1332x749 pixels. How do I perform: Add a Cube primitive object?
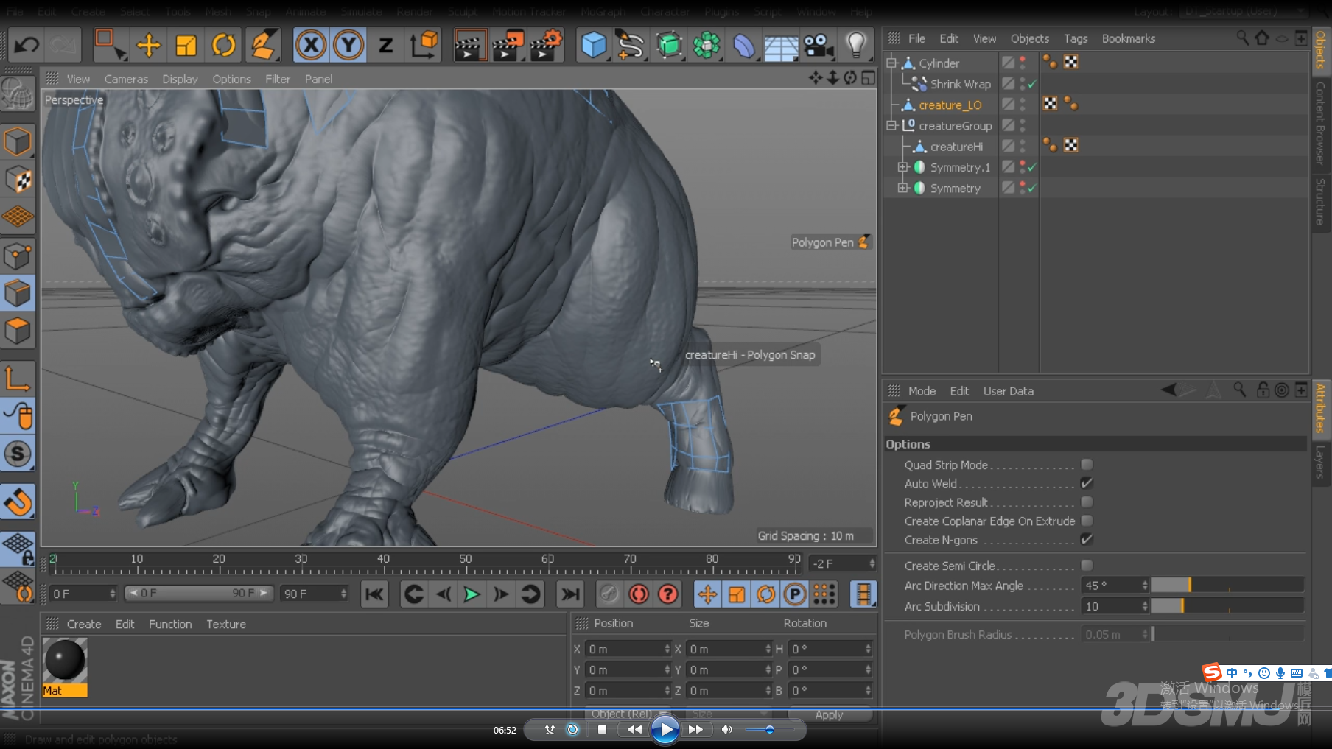pos(594,46)
